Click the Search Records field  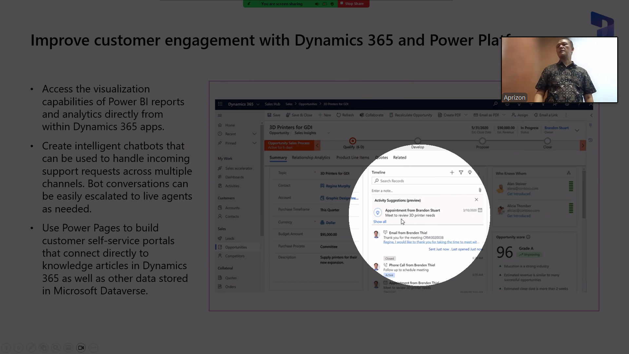click(x=426, y=181)
